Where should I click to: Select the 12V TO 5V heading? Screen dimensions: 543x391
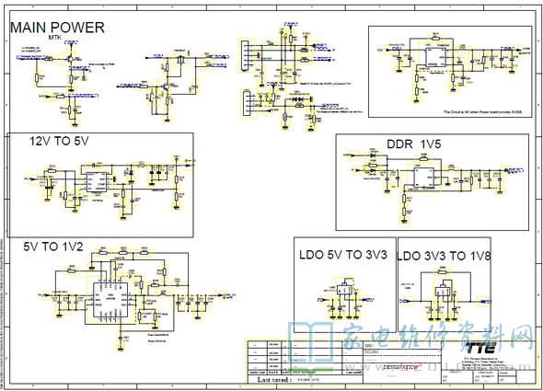[x=59, y=141]
